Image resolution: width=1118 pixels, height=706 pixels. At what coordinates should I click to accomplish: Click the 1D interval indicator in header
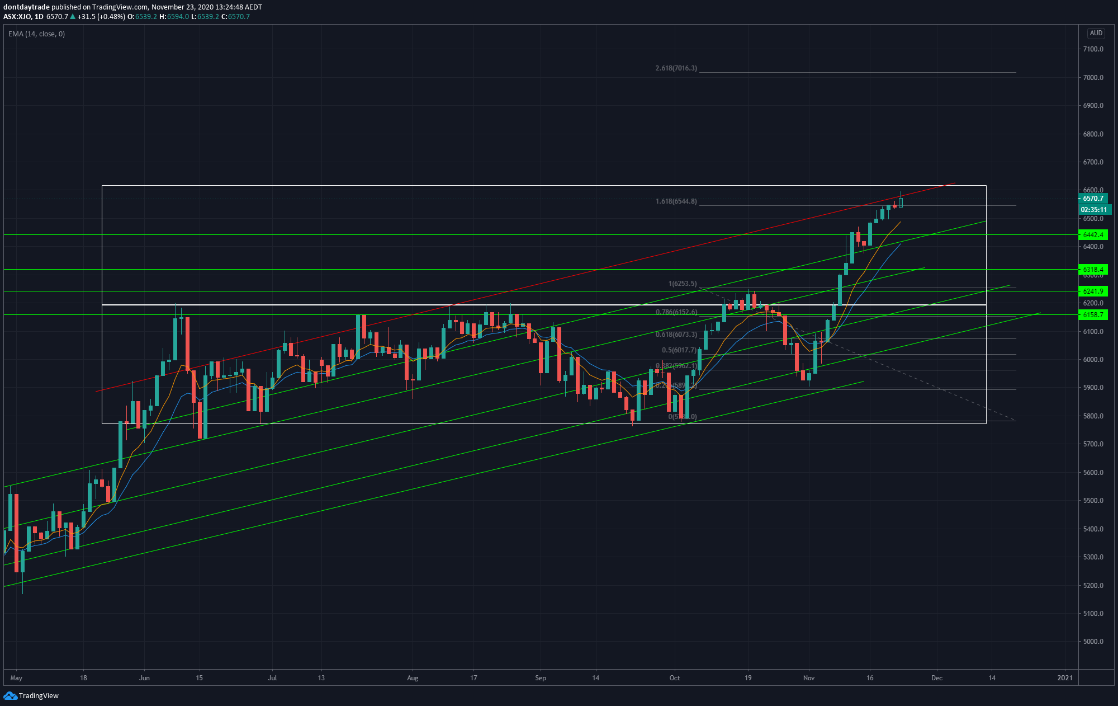point(39,17)
